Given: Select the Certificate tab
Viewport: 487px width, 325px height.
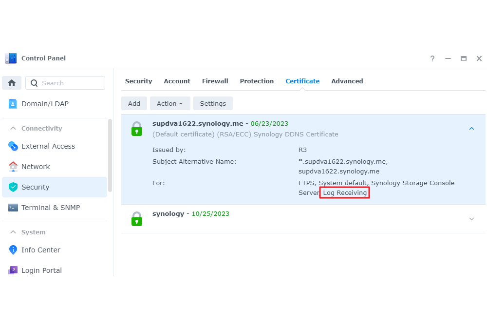Looking at the screenshot, I should (302, 81).
